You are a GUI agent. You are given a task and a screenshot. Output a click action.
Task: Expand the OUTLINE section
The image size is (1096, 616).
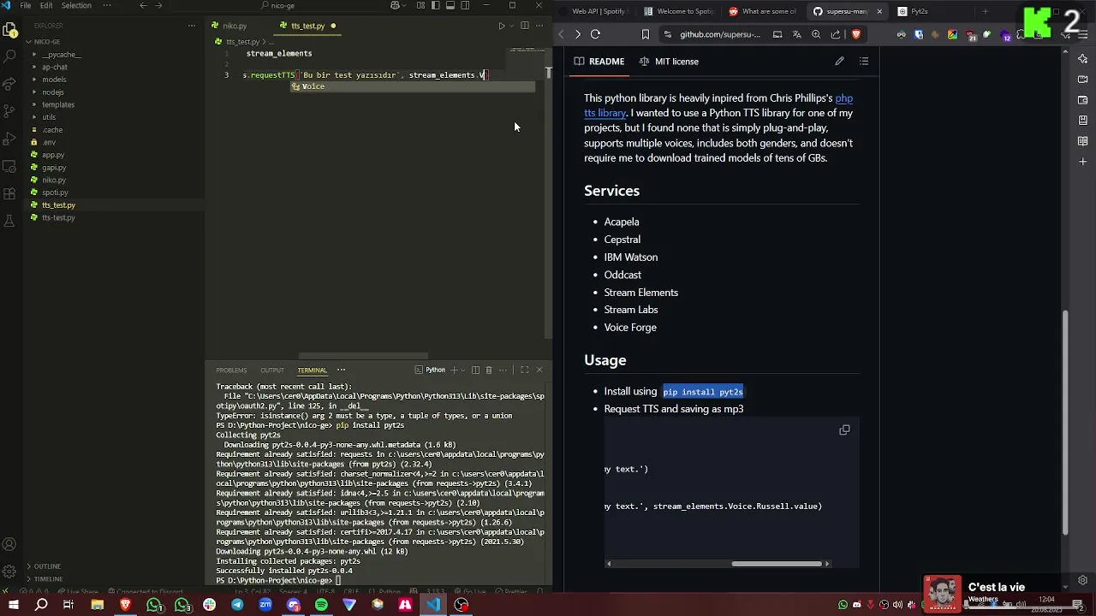coord(47,566)
